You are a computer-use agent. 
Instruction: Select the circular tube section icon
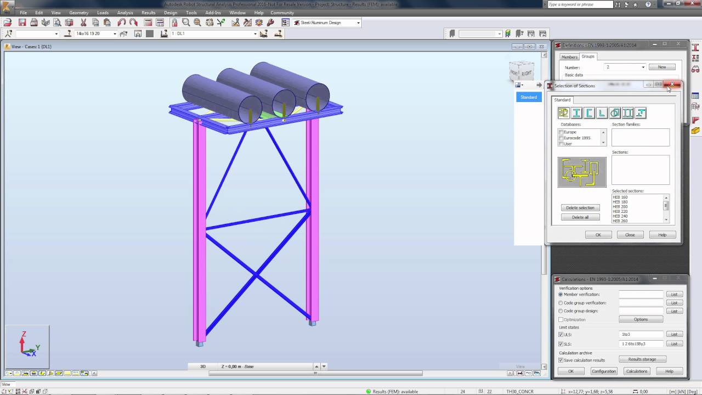coord(615,113)
